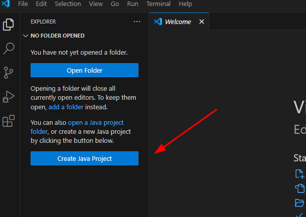Screen dimensions: 306x217
Task: Click the Open File icon under Start
Action: click(299, 188)
